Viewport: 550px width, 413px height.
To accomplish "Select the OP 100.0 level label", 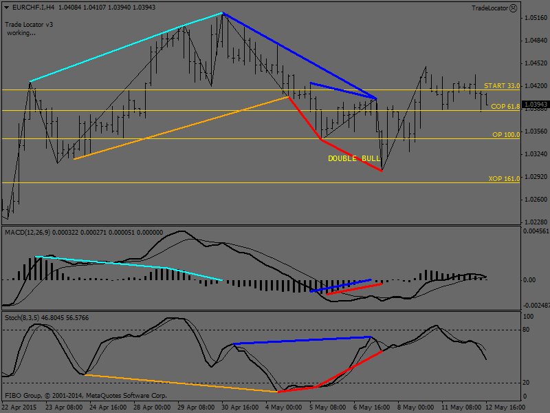I will (x=505, y=135).
